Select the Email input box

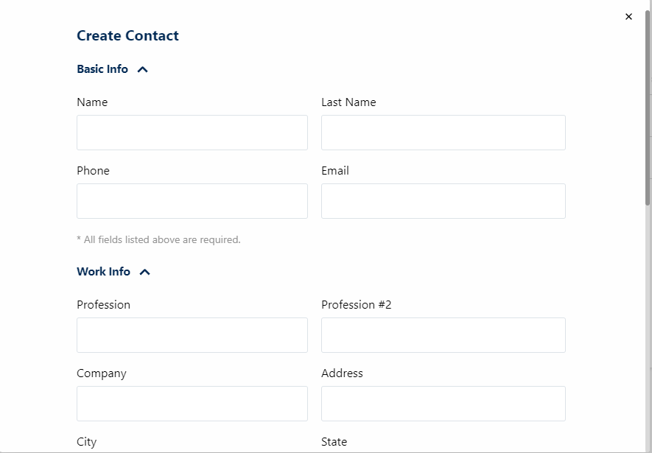(x=444, y=201)
